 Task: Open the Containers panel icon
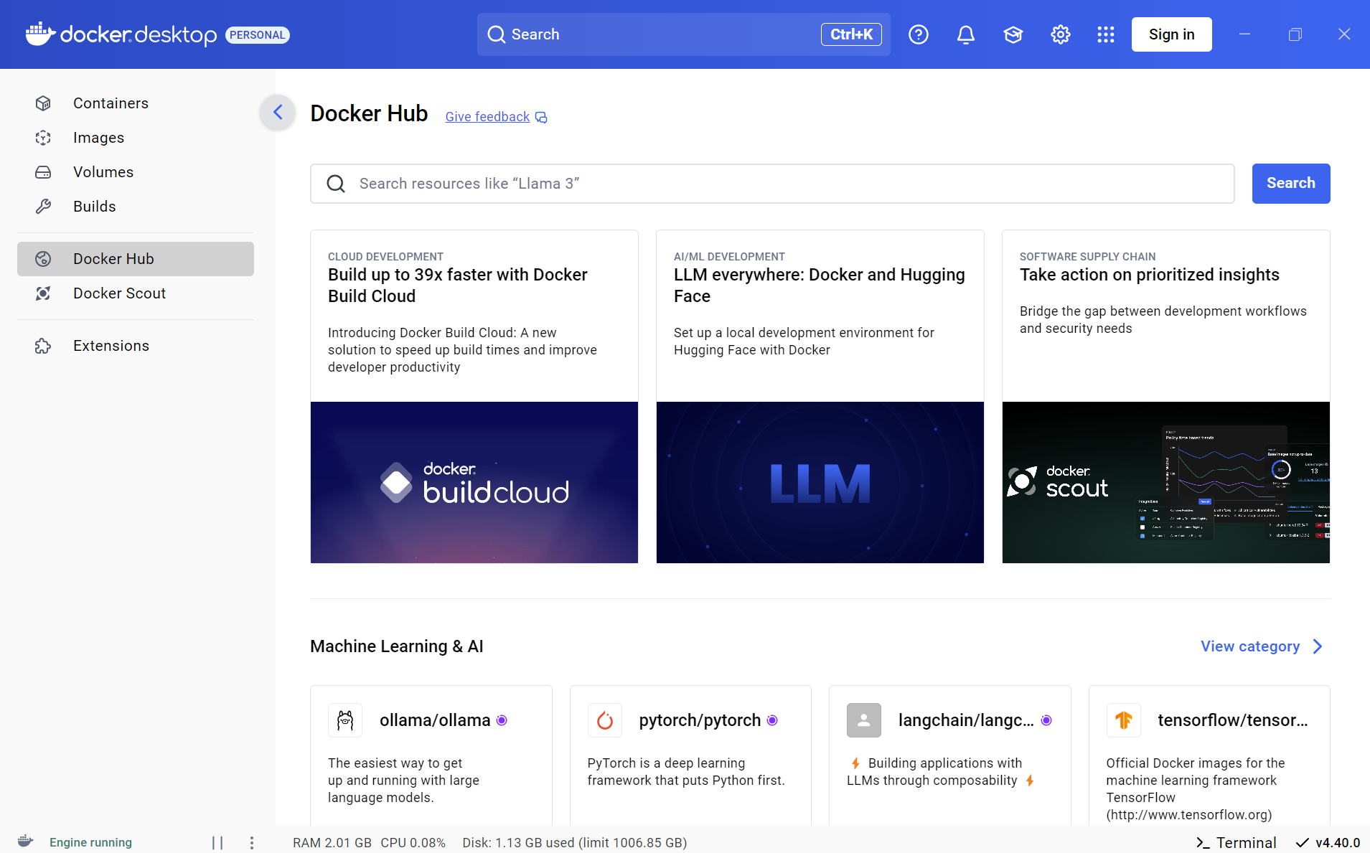pyautogui.click(x=43, y=103)
